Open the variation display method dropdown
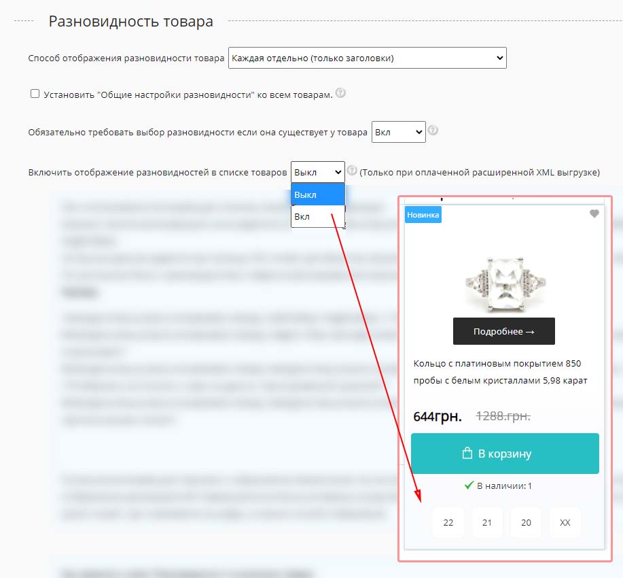Image resolution: width=623 pixels, height=578 pixels. click(x=367, y=58)
